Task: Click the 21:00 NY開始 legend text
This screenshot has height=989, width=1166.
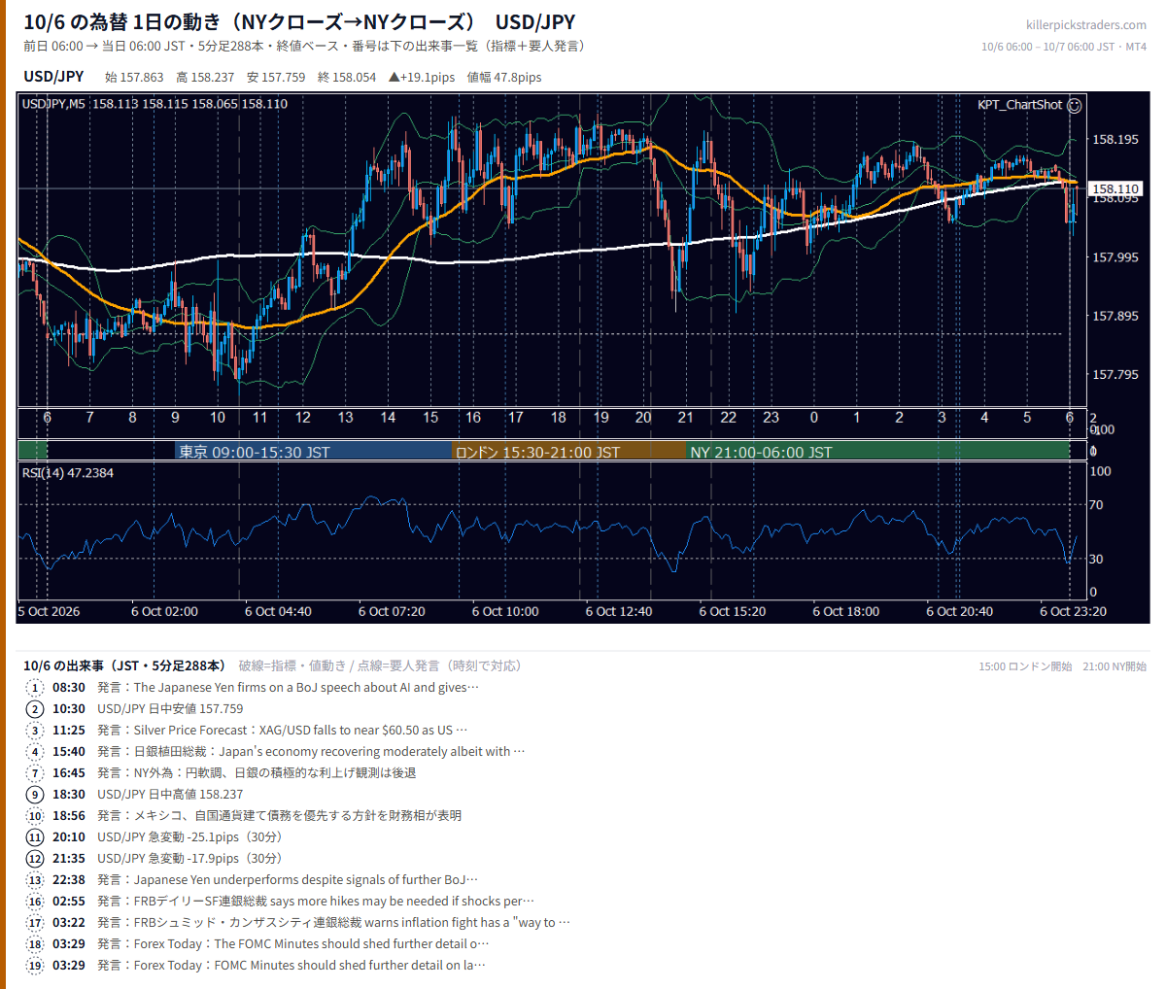Action: coord(1115,666)
